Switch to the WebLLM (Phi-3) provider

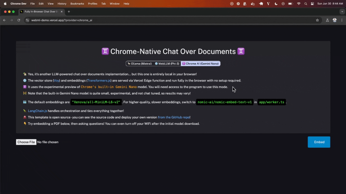167,64
